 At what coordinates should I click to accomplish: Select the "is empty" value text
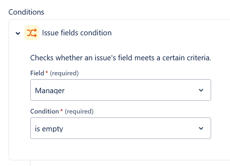[49, 129]
